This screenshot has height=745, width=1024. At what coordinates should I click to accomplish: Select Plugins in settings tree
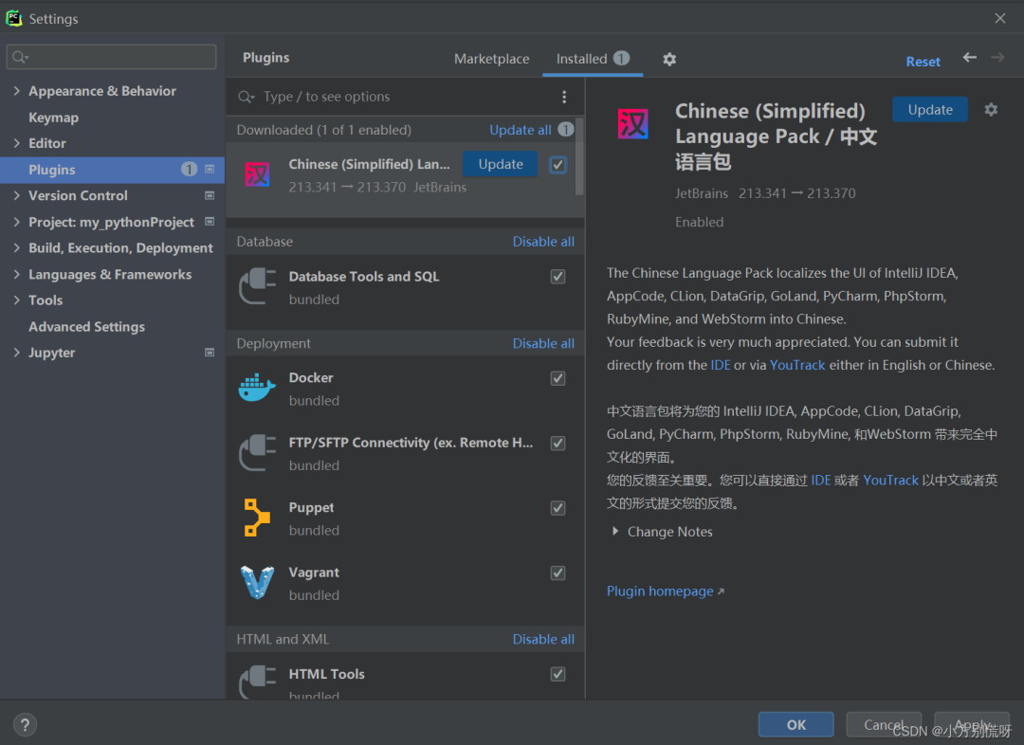point(112,170)
